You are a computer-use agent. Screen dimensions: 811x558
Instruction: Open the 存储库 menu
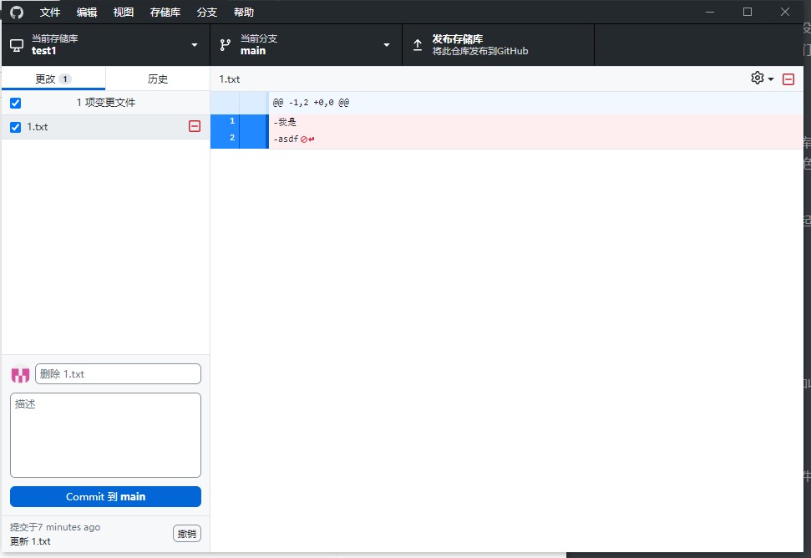pyautogui.click(x=164, y=12)
